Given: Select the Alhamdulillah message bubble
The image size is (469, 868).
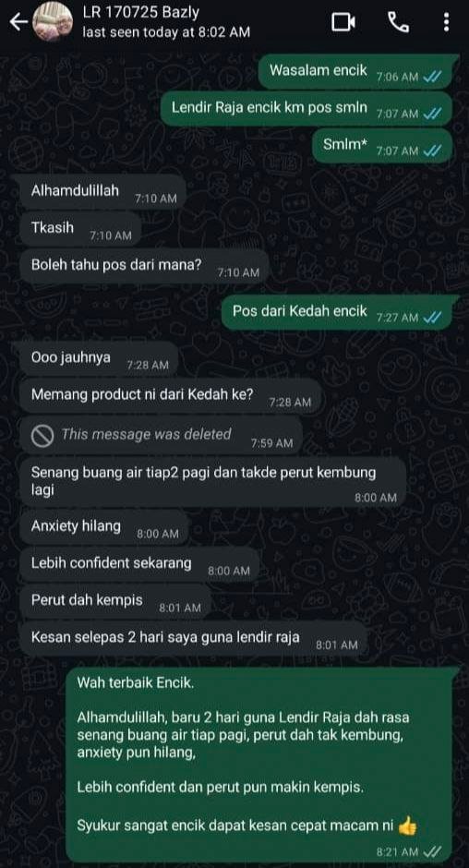Looking at the screenshot, I should (99, 193).
